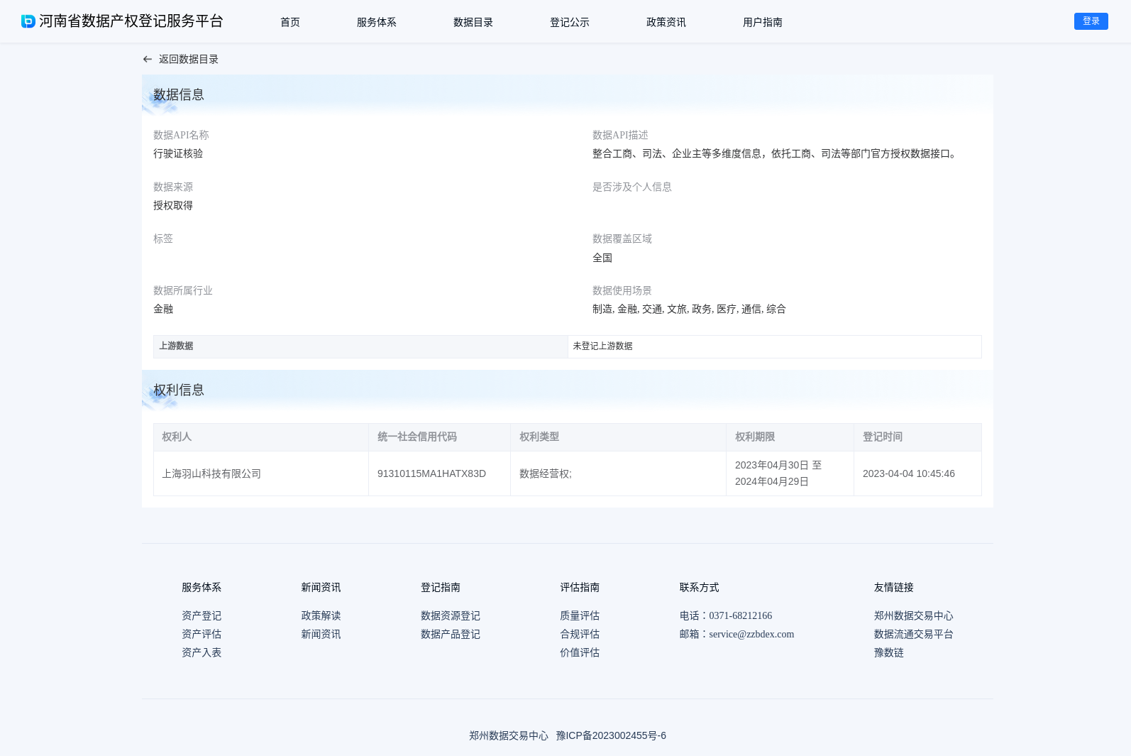1131x756 pixels.
Task: Open 首页 in the navigation bar
Action: tap(290, 22)
